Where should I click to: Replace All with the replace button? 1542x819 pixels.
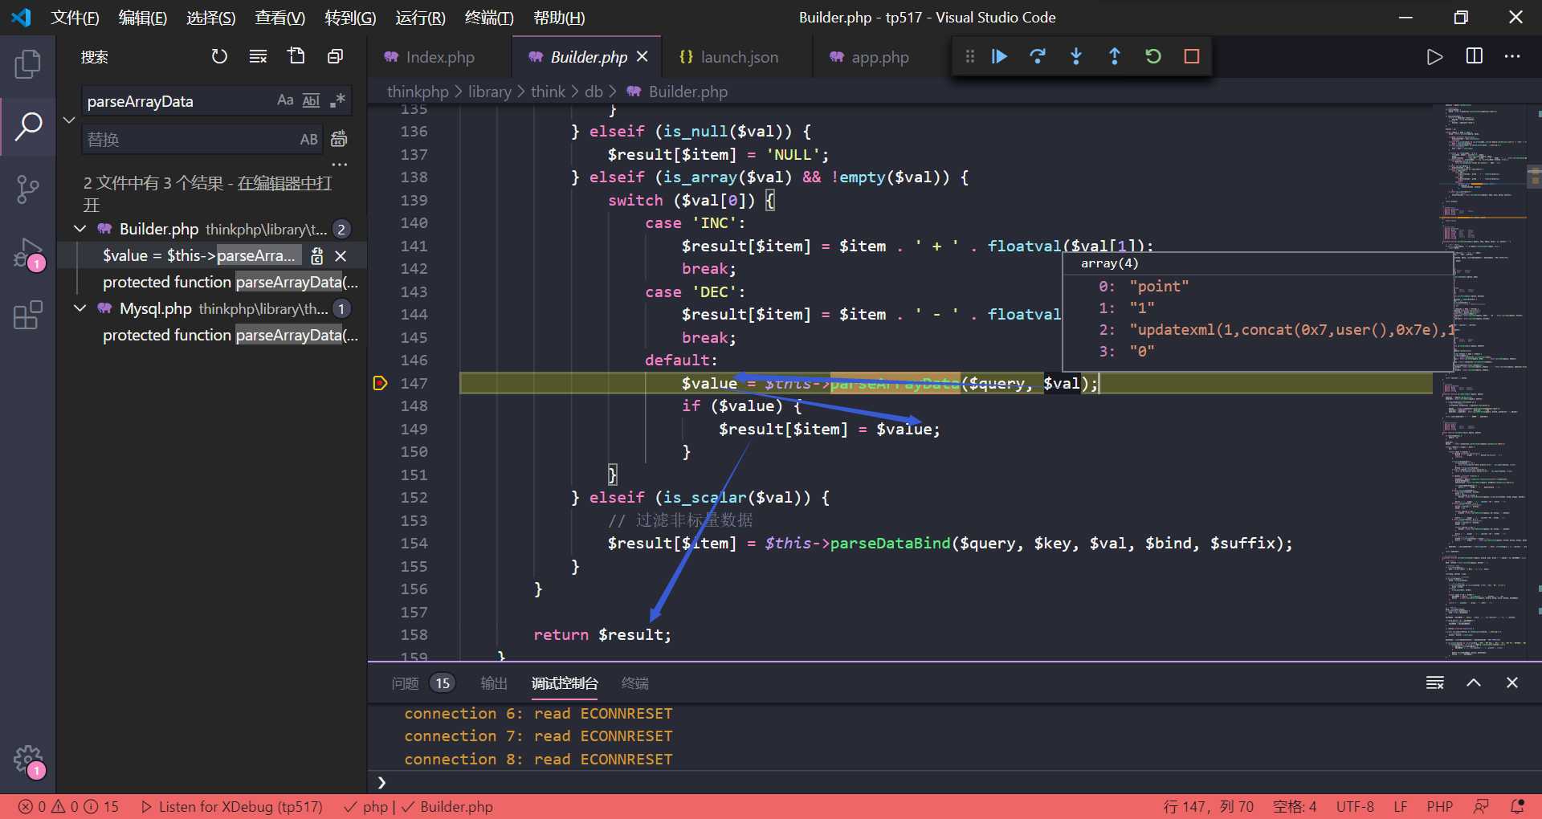(339, 139)
